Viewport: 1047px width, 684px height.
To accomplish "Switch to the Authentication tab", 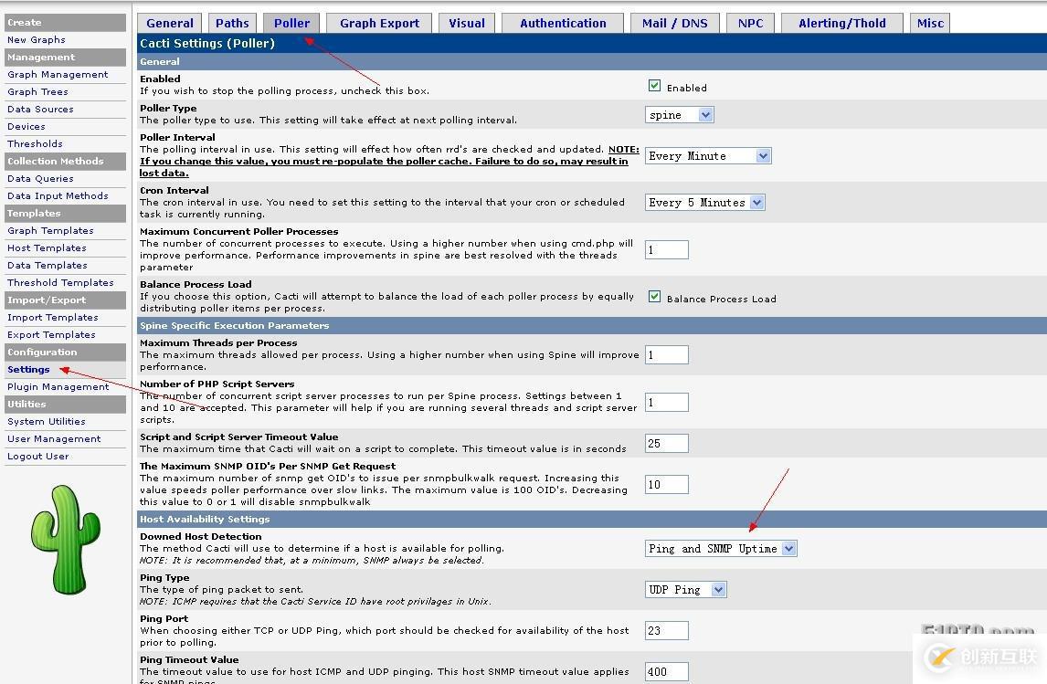I will [x=562, y=22].
